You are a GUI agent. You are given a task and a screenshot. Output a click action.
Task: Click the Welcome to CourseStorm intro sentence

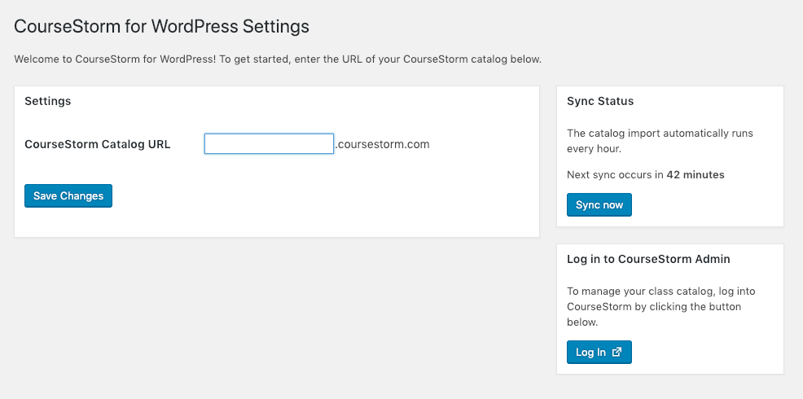pyautogui.click(x=278, y=59)
